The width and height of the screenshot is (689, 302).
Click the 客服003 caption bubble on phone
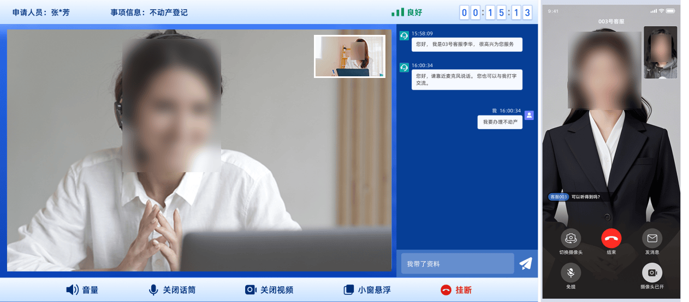(x=559, y=197)
